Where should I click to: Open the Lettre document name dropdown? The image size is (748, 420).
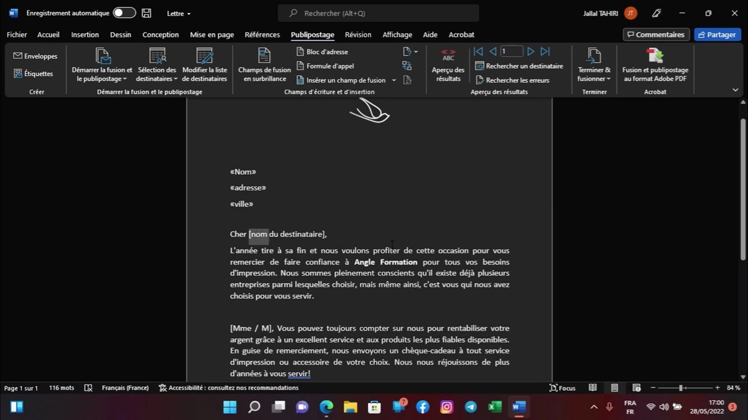pos(179,13)
